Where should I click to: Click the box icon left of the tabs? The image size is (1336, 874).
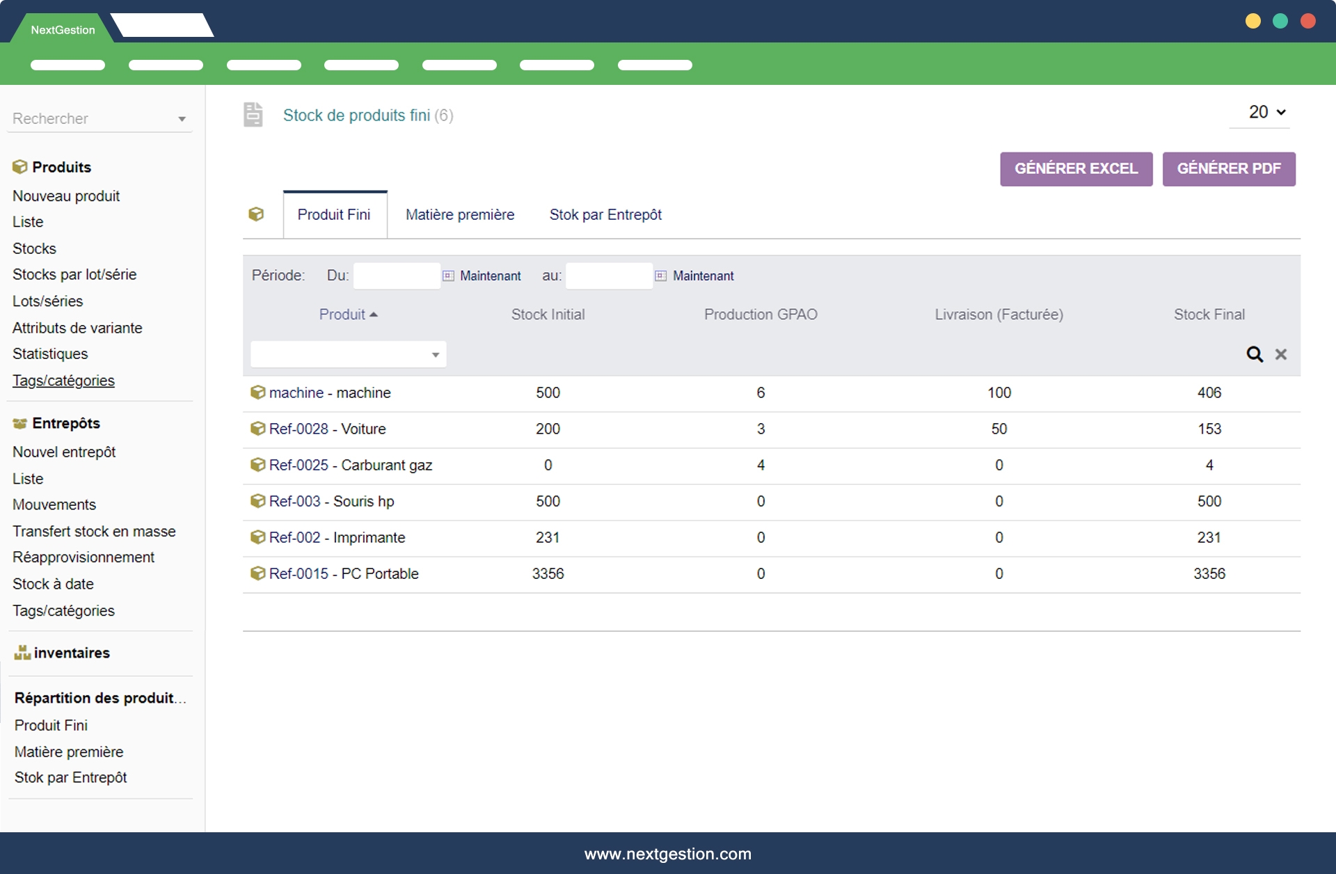click(x=256, y=214)
